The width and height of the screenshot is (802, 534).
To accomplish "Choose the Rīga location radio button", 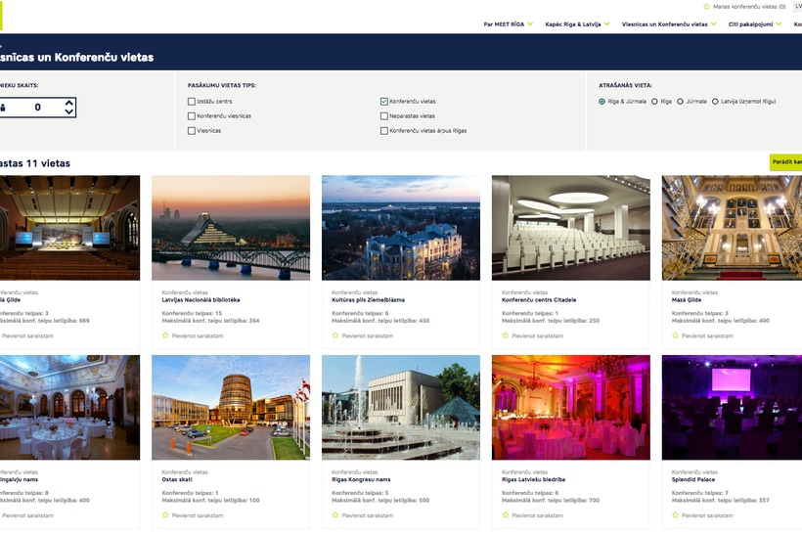I will (x=654, y=102).
